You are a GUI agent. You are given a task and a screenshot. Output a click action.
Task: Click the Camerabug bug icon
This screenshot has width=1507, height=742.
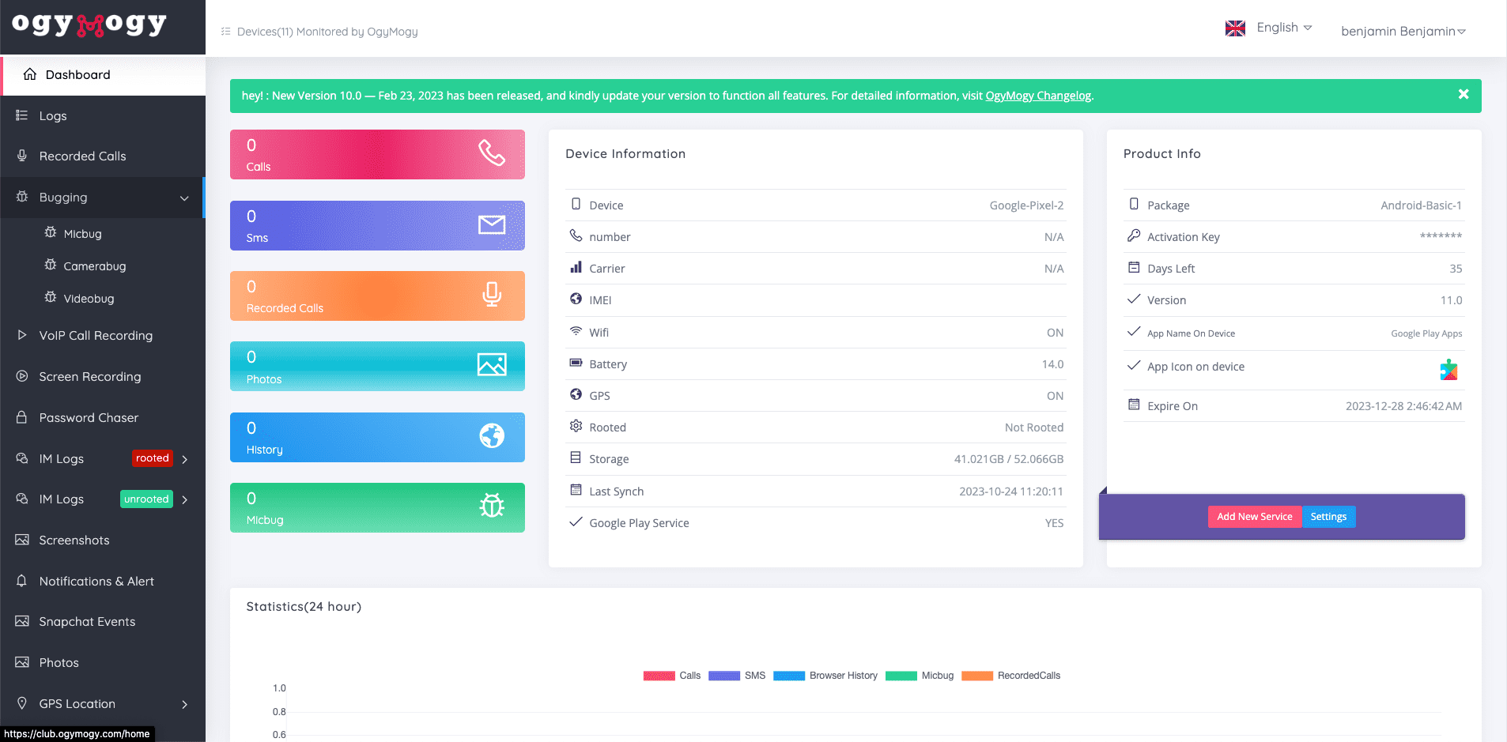pyautogui.click(x=51, y=265)
